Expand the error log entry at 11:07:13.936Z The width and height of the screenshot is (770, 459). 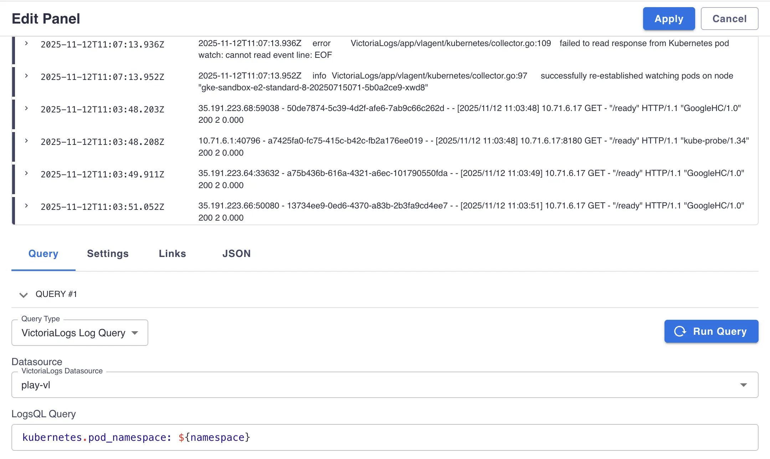click(26, 43)
